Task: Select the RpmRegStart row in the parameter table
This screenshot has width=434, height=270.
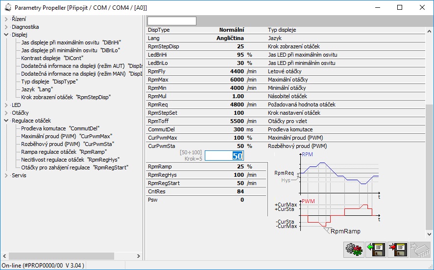Action: click(206, 183)
